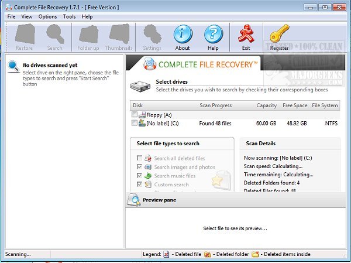Open the View menu
This screenshot has width=351, height=263.
[27, 16]
